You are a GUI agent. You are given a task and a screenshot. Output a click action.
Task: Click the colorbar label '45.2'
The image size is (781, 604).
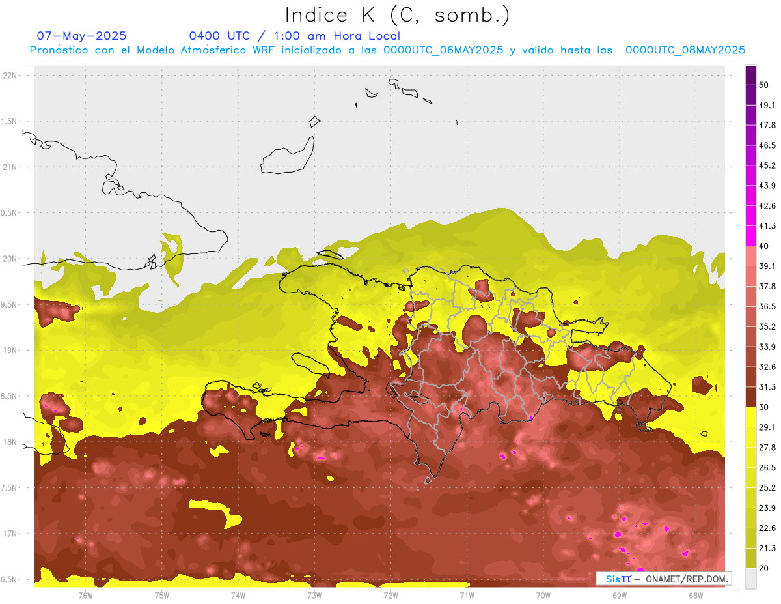(767, 165)
